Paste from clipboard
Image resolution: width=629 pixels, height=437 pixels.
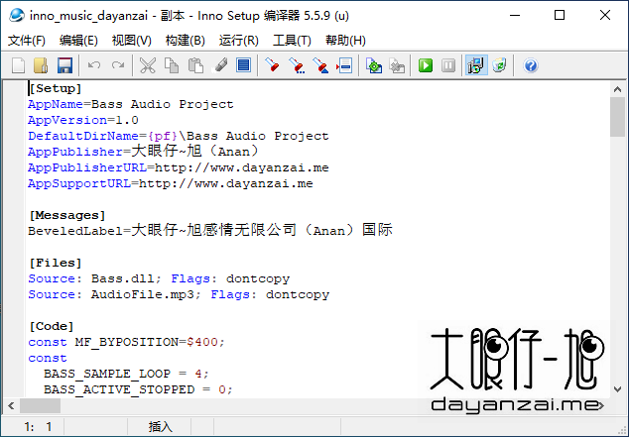click(x=195, y=65)
